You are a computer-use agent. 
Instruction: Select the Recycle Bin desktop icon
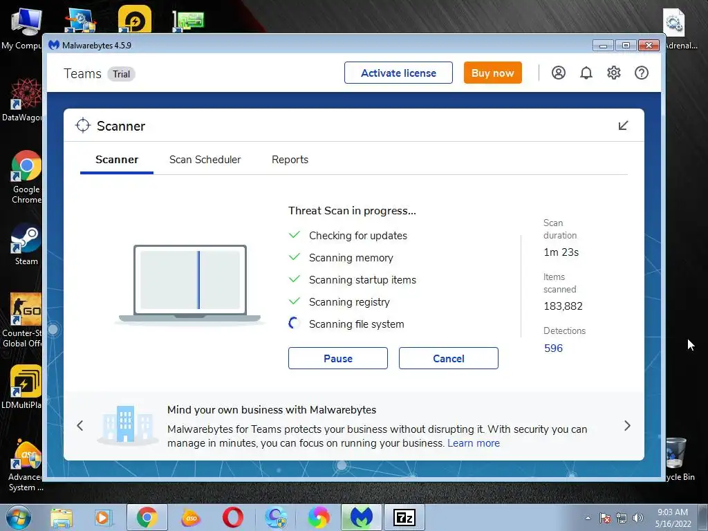680,459
